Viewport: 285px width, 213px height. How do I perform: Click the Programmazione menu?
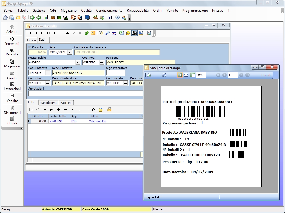[x=195, y=11]
